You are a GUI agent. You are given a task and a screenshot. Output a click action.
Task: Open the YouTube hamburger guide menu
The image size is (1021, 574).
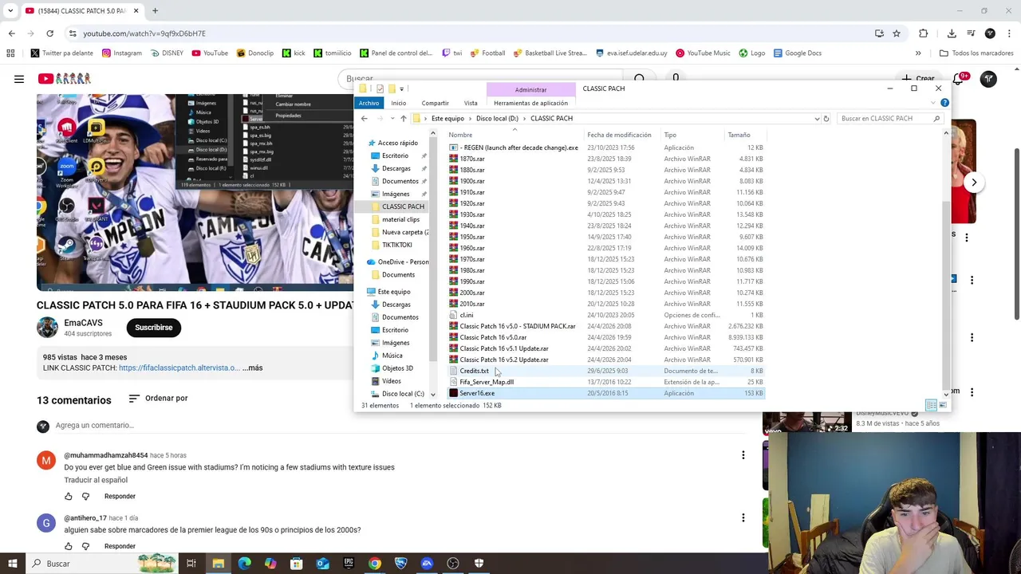click(x=19, y=79)
